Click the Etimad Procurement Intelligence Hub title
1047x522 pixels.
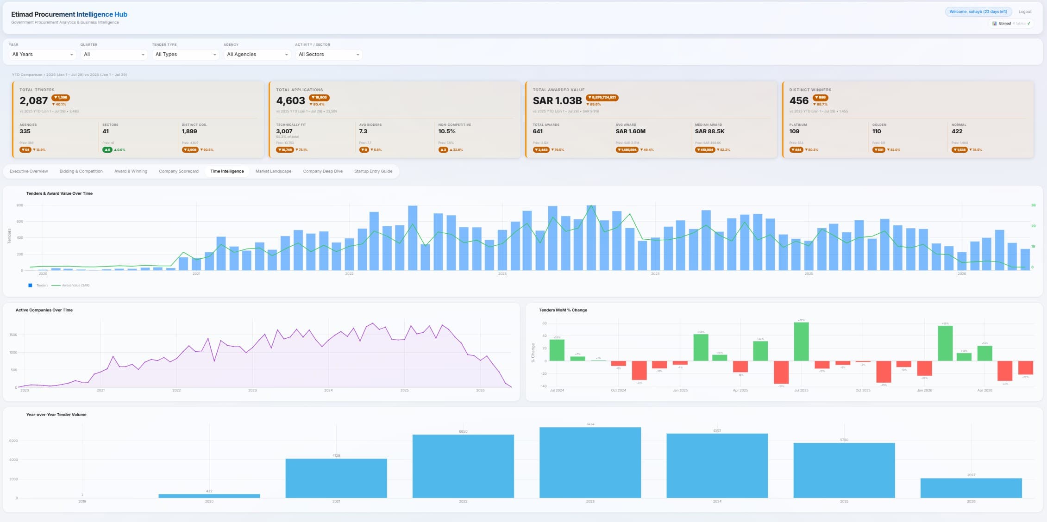69,14
